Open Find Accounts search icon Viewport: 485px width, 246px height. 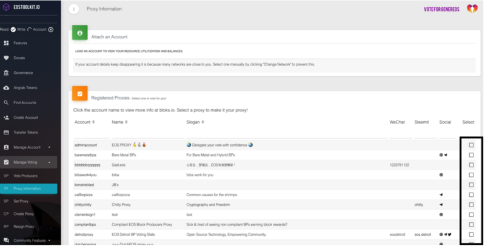(x=6, y=102)
